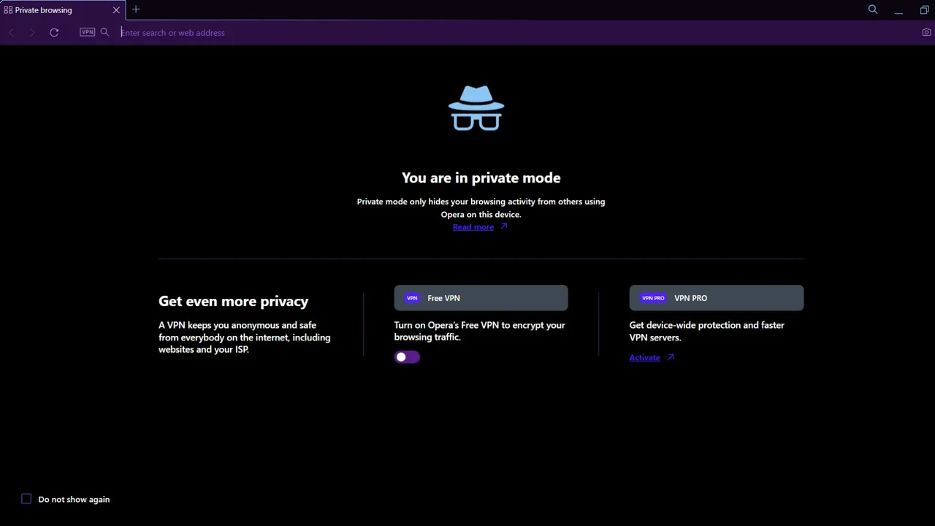
Task: Click the VPN PRO card header
Action: [x=716, y=297]
